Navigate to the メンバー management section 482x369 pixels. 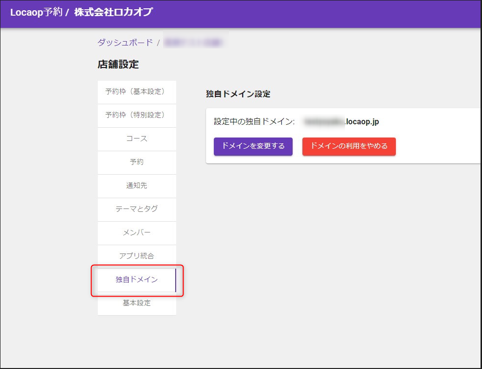tap(137, 233)
